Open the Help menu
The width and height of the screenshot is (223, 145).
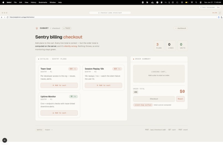[60, 2]
